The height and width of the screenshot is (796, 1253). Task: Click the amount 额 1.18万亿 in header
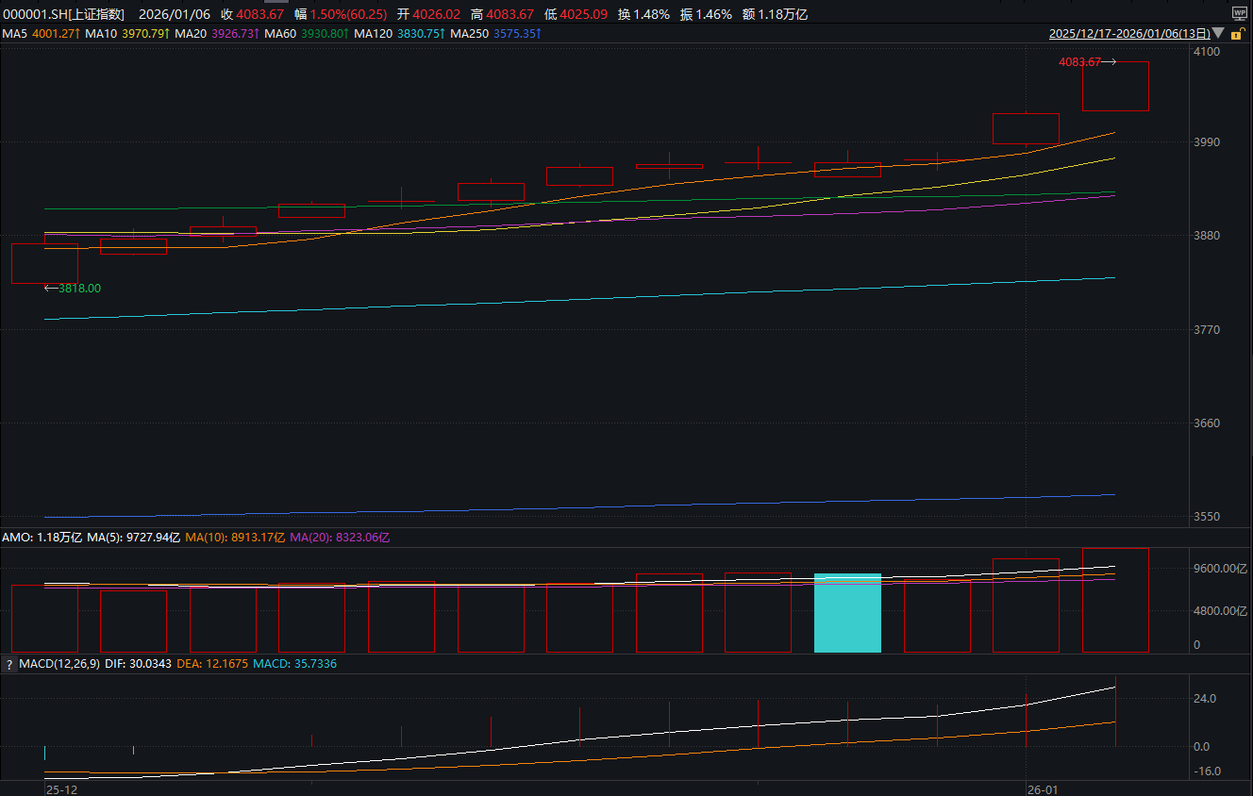pos(775,14)
